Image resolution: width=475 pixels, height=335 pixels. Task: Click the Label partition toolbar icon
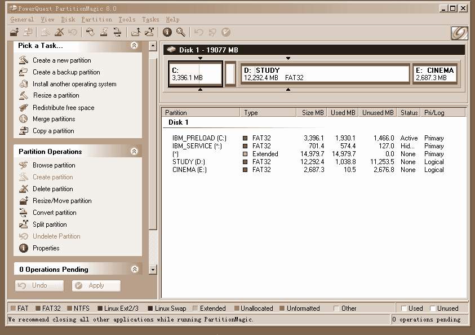pos(90,32)
